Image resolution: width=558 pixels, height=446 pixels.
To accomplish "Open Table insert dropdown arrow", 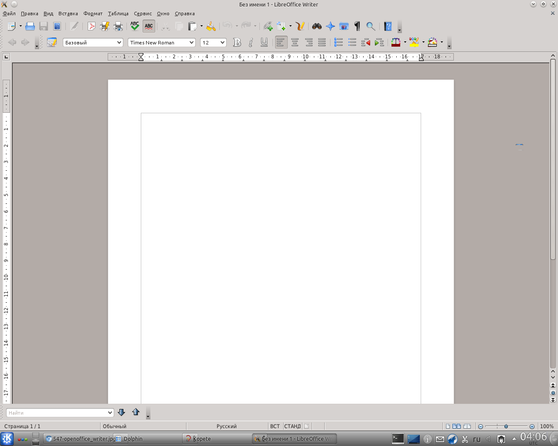I will pyautogui.click(x=290, y=26).
